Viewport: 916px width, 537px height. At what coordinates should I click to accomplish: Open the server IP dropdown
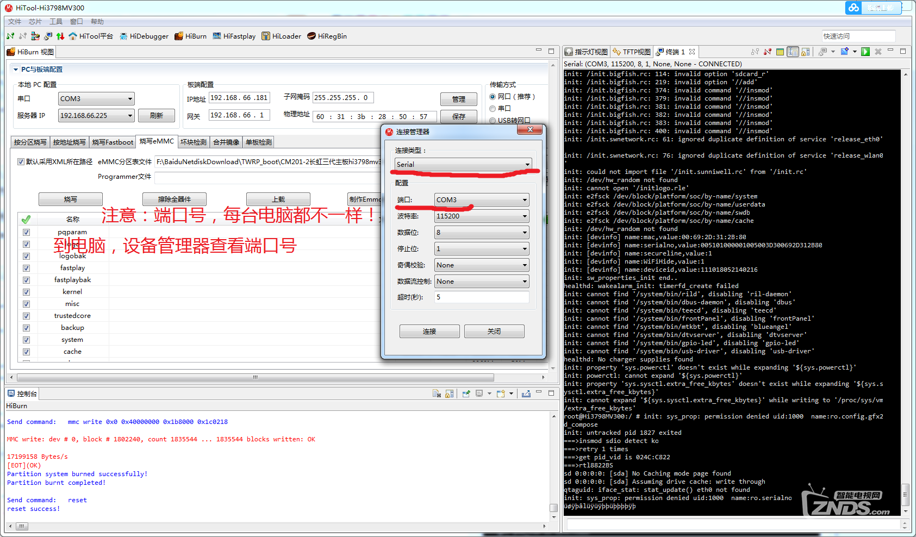pyautogui.click(x=96, y=116)
